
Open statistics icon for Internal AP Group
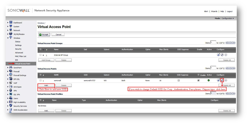click(218, 55)
